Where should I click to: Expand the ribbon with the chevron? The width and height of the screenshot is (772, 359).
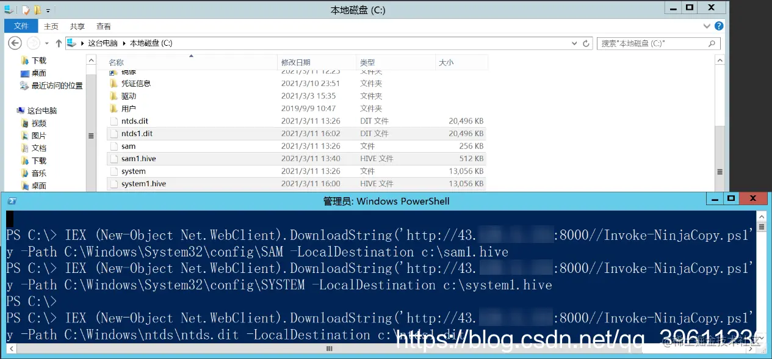pyautogui.click(x=707, y=26)
